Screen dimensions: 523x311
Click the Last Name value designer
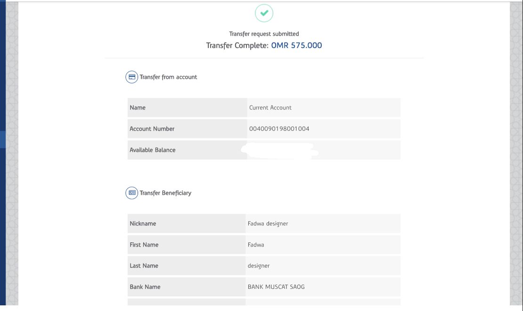259,266
